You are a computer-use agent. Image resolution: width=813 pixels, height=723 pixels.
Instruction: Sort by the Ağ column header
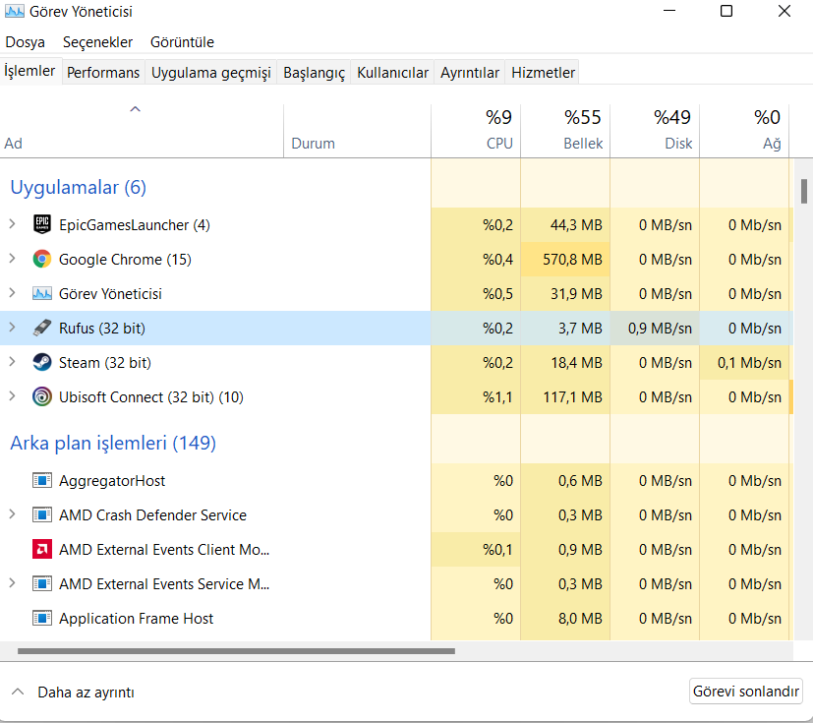pos(744,131)
